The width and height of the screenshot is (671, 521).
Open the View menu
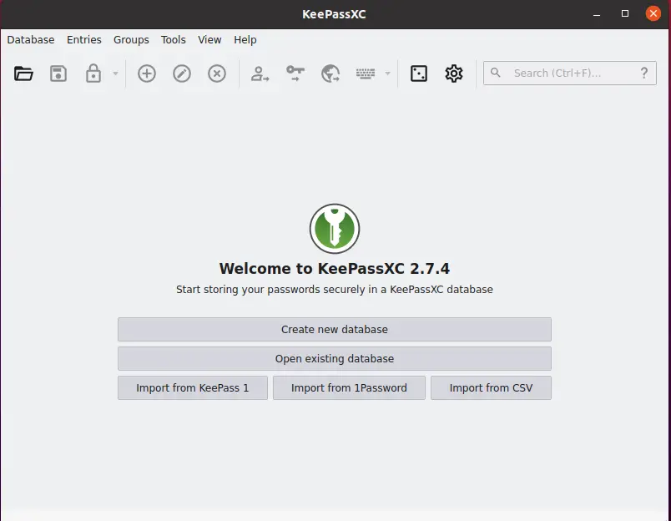coord(209,40)
